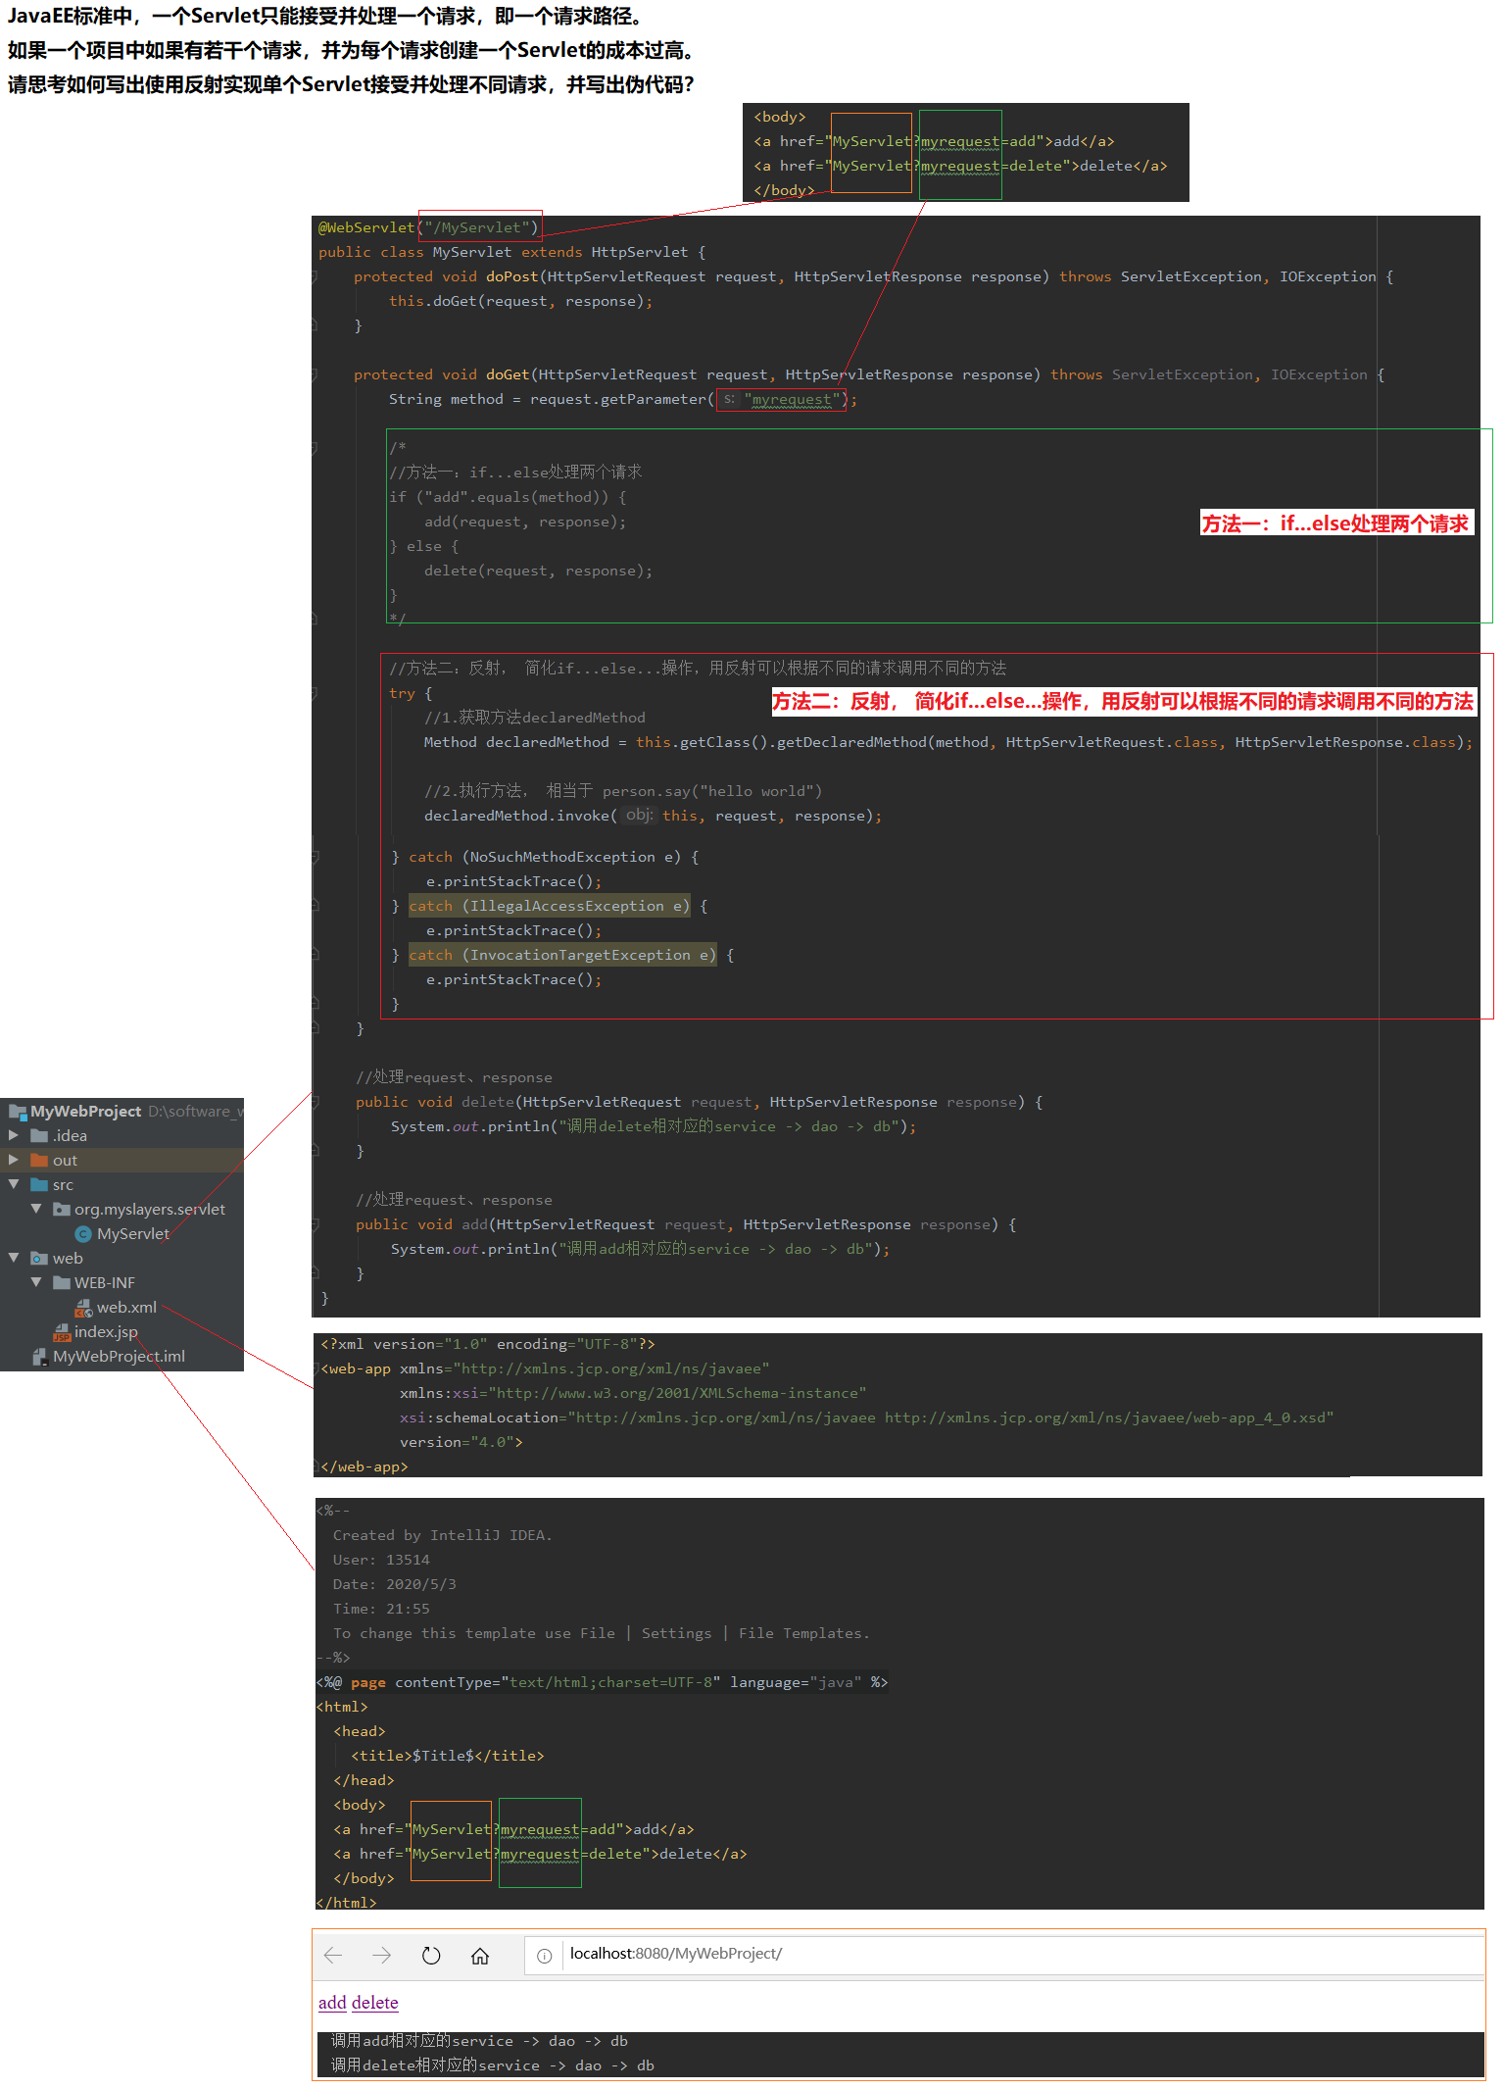Screen dimensions: 1505x2089
Task: Collapse the org.myslayers.servlet package arrow
Action: click(x=36, y=1209)
